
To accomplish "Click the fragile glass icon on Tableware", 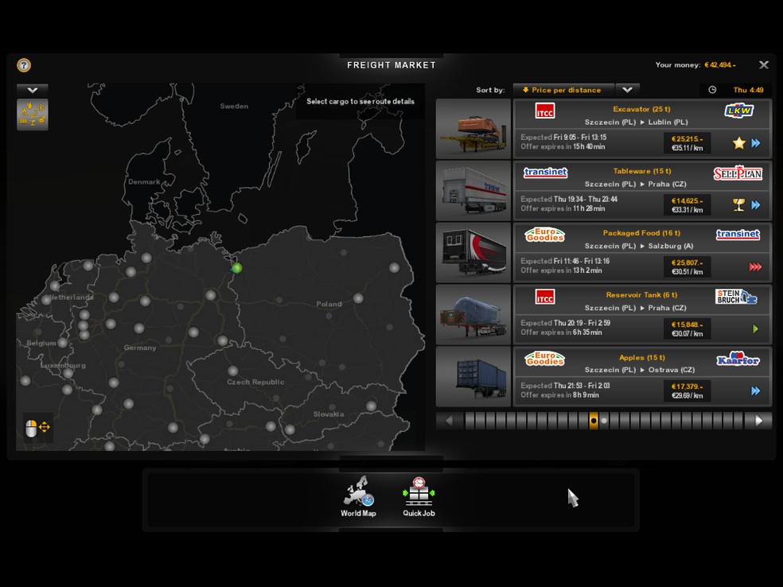I will pos(738,205).
